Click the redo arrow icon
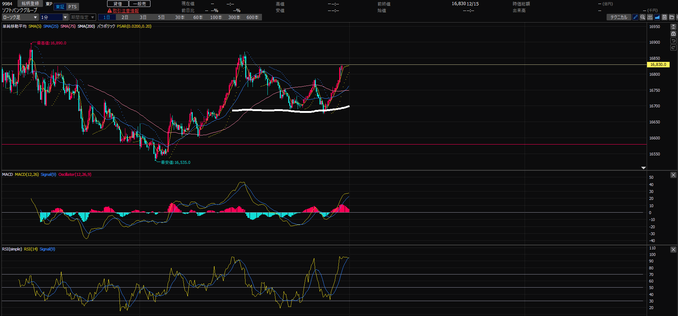678x316 pixels. [x=673, y=48]
